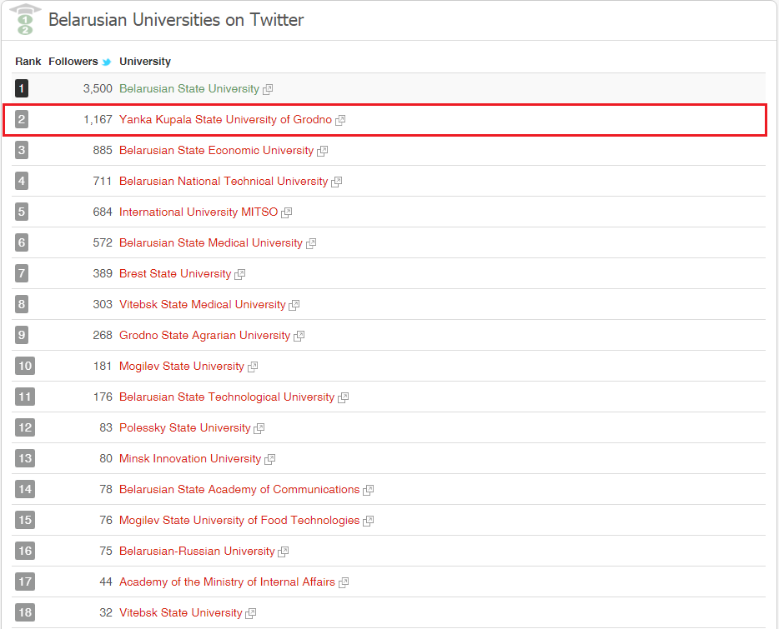This screenshot has width=779, height=629.
Task: Open Yanka Kupala State University of Grodno link
Action: pyautogui.click(x=225, y=120)
